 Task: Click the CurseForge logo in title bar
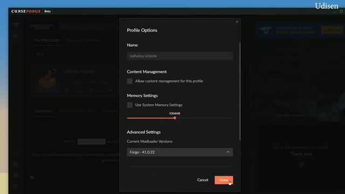pyautogui.click(x=26, y=11)
